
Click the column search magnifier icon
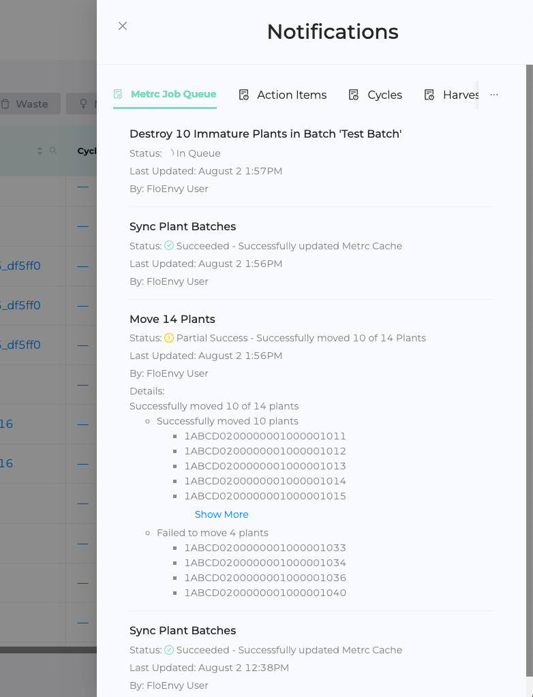pyautogui.click(x=53, y=151)
